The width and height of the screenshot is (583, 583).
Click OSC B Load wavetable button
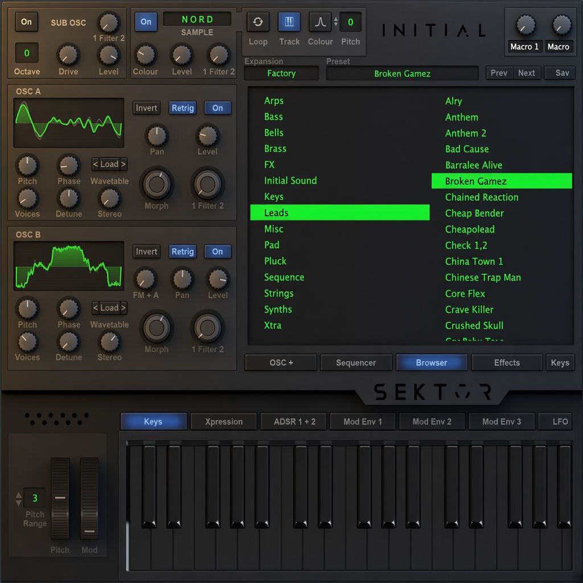[x=109, y=307]
